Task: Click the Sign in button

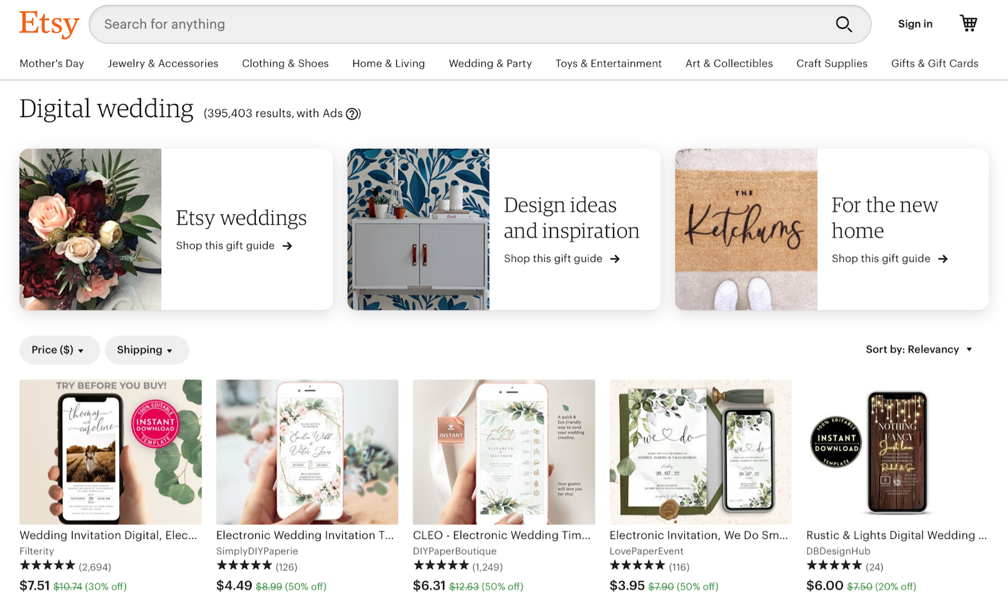Action: [x=915, y=24]
